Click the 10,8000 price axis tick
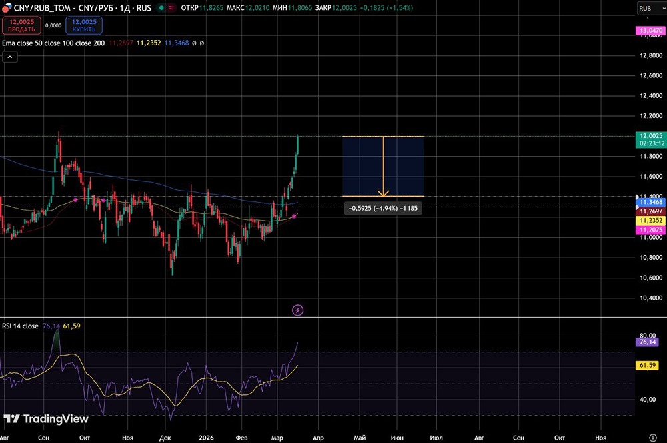 point(651,257)
